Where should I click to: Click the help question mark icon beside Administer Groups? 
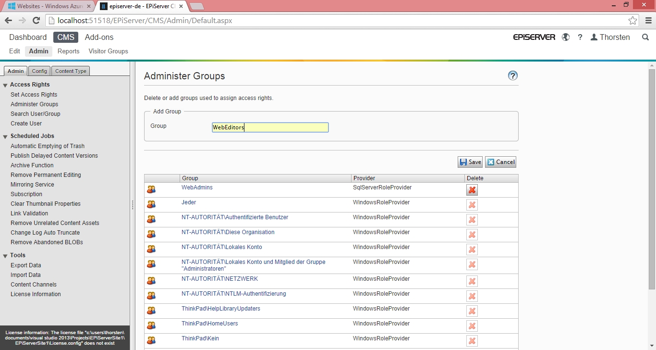[512, 75]
